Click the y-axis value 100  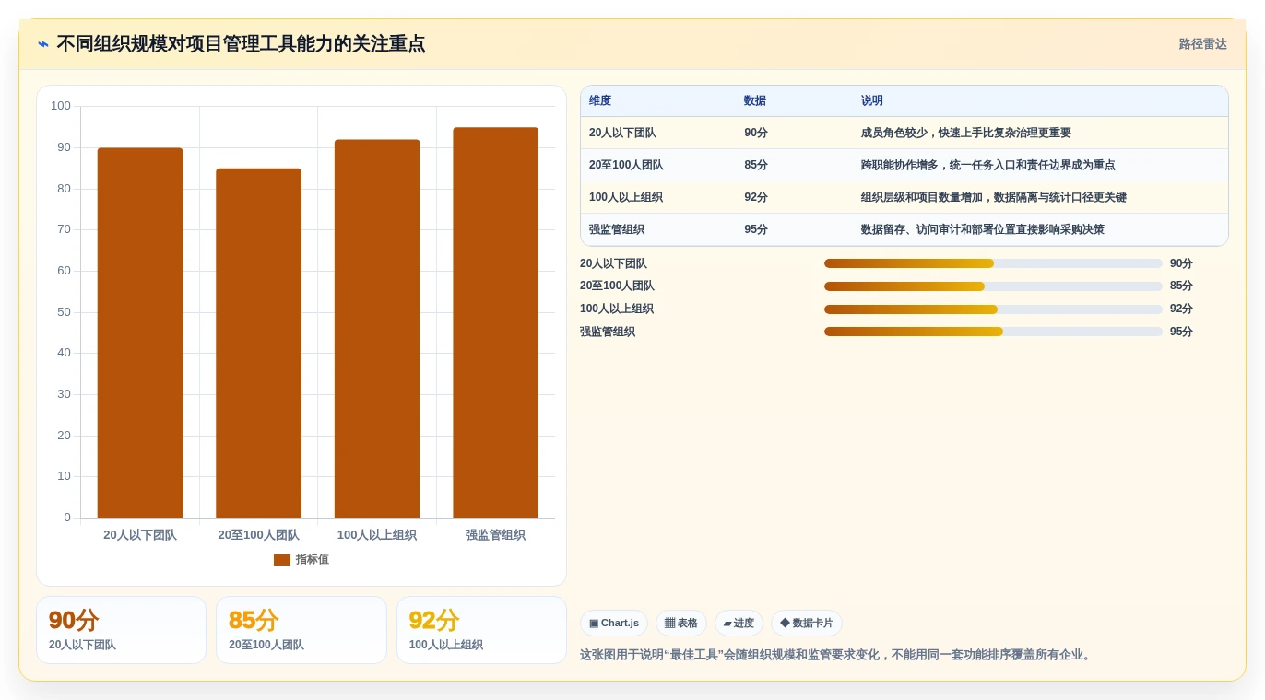click(61, 106)
